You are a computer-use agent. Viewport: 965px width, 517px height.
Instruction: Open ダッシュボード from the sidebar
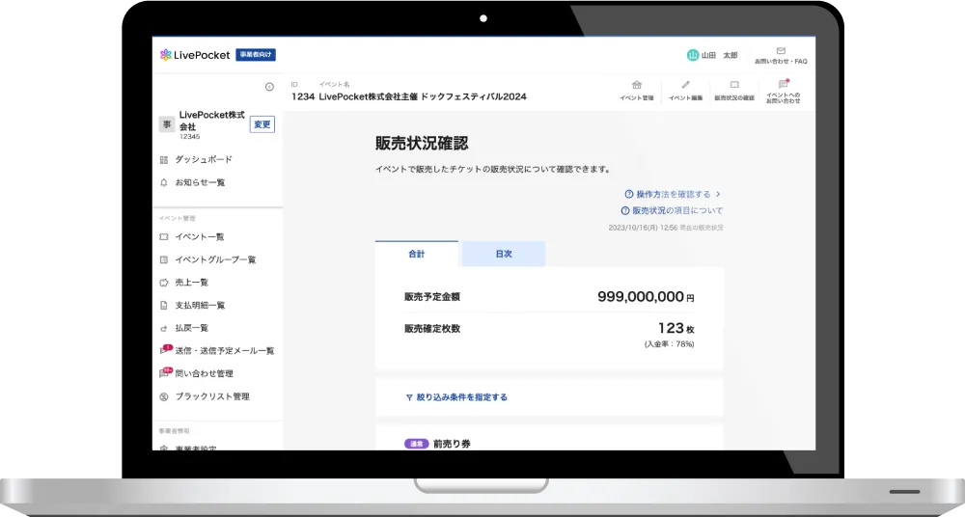coord(203,159)
